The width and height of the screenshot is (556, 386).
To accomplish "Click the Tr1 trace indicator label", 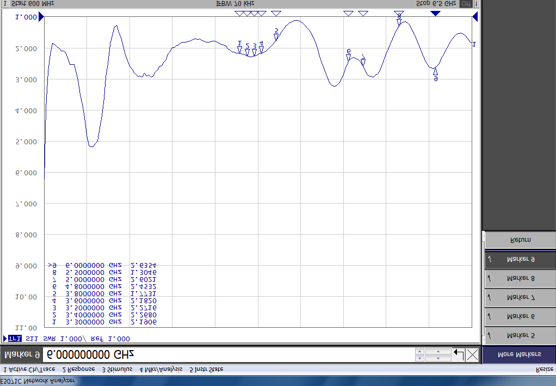I will [x=14, y=339].
